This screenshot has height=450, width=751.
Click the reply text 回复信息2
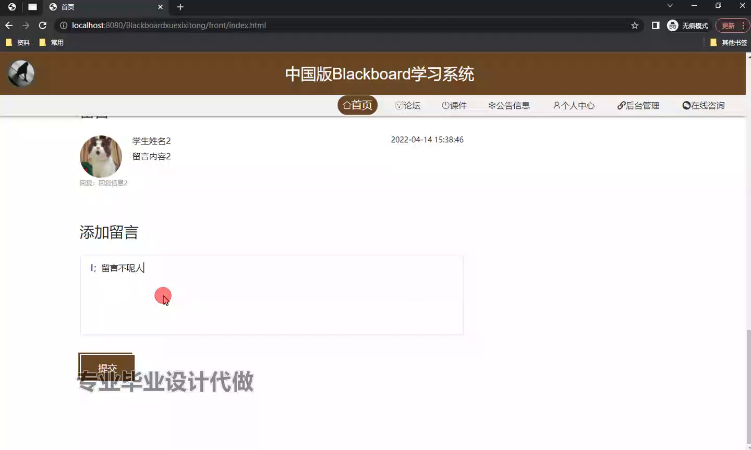click(x=113, y=183)
